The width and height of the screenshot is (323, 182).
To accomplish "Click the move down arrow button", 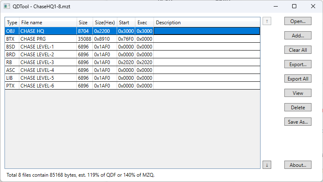I will click(267, 165).
